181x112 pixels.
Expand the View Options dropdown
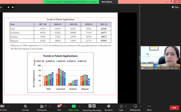tap(109, 2)
